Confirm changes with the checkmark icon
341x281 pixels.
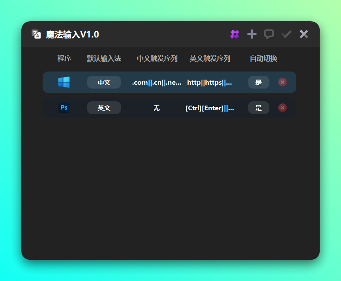coord(286,34)
